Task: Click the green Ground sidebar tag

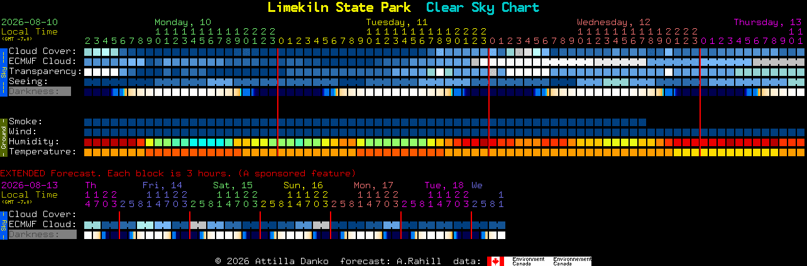Action: 3,137
